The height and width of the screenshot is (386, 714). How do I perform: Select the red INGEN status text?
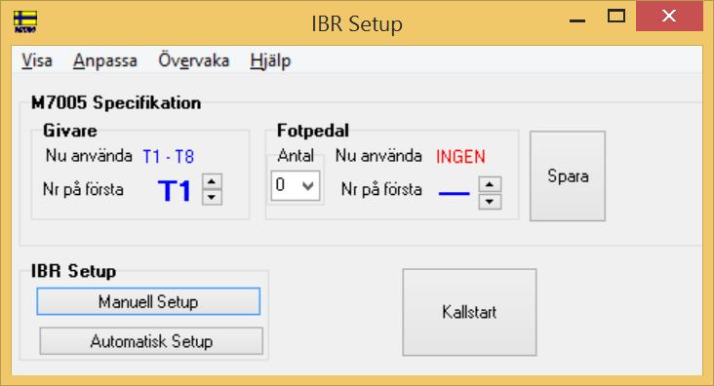coord(460,157)
